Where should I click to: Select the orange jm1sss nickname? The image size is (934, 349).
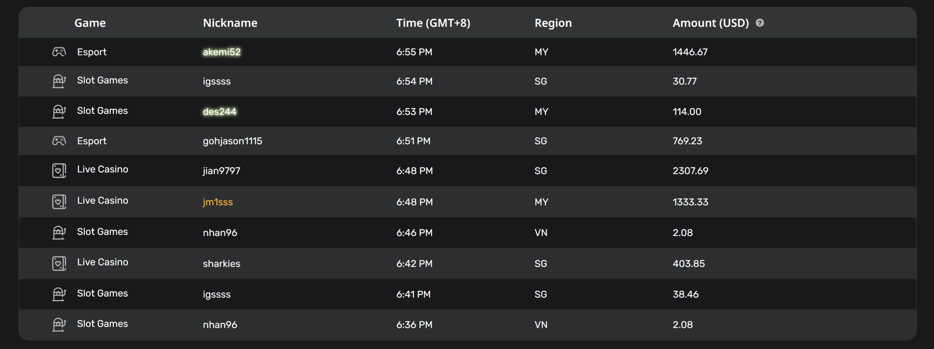point(217,202)
